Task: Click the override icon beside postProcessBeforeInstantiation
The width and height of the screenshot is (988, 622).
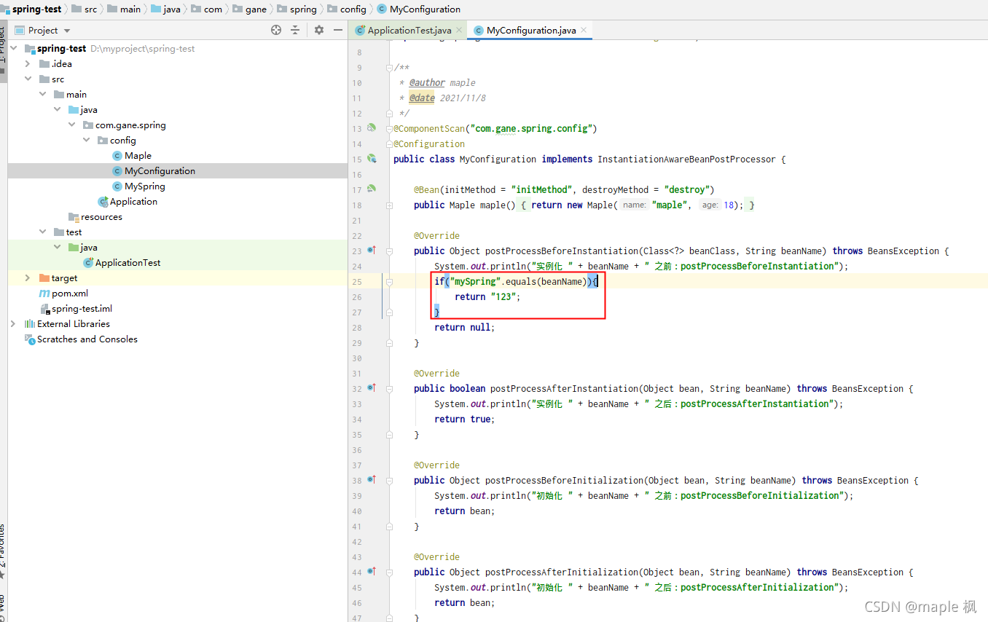Action: (372, 251)
